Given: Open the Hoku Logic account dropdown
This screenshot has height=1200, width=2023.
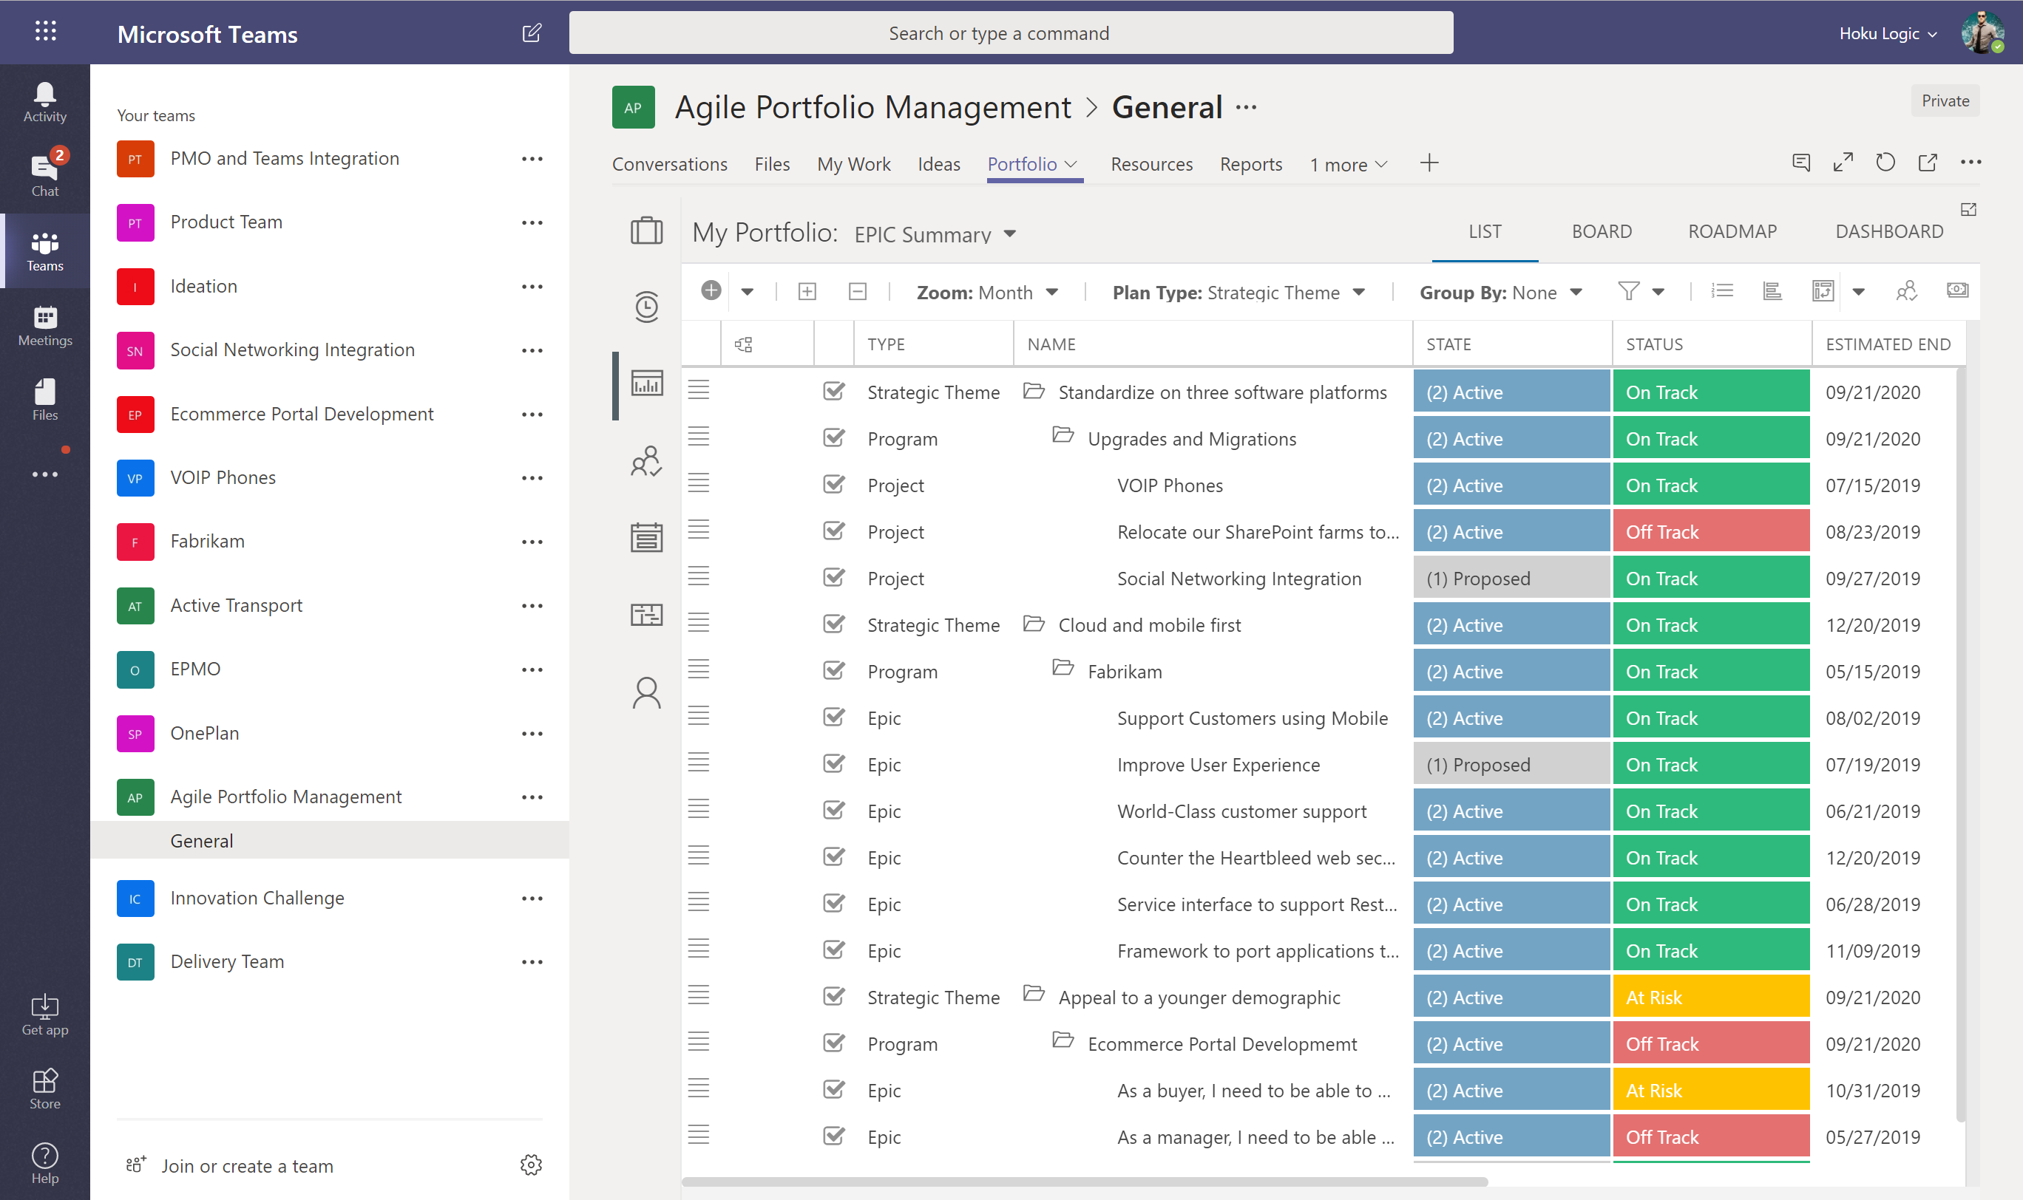Looking at the screenshot, I should pos(1888,33).
